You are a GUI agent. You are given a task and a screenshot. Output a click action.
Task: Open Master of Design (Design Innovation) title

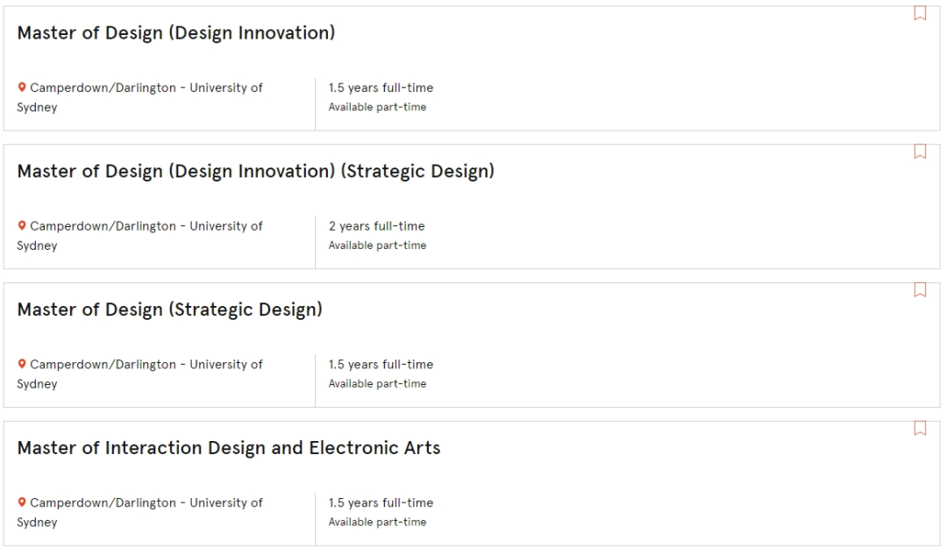(x=175, y=33)
